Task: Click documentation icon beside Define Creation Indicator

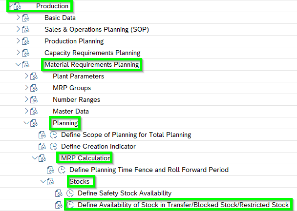Action: coord(42,146)
